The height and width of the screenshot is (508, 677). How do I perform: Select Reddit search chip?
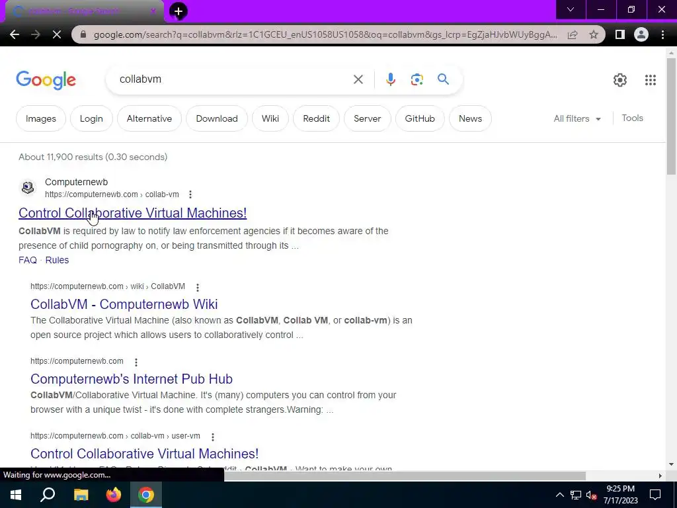pyautogui.click(x=317, y=118)
